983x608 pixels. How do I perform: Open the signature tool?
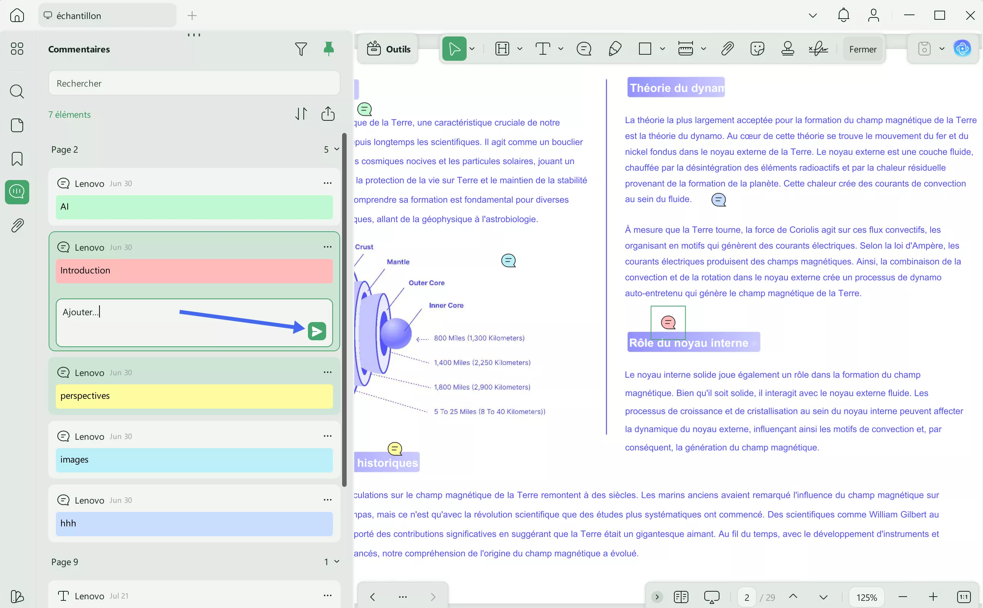coord(818,49)
